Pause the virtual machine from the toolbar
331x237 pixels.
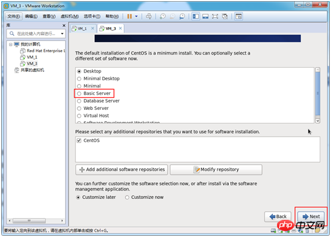click(x=129, y=16)
